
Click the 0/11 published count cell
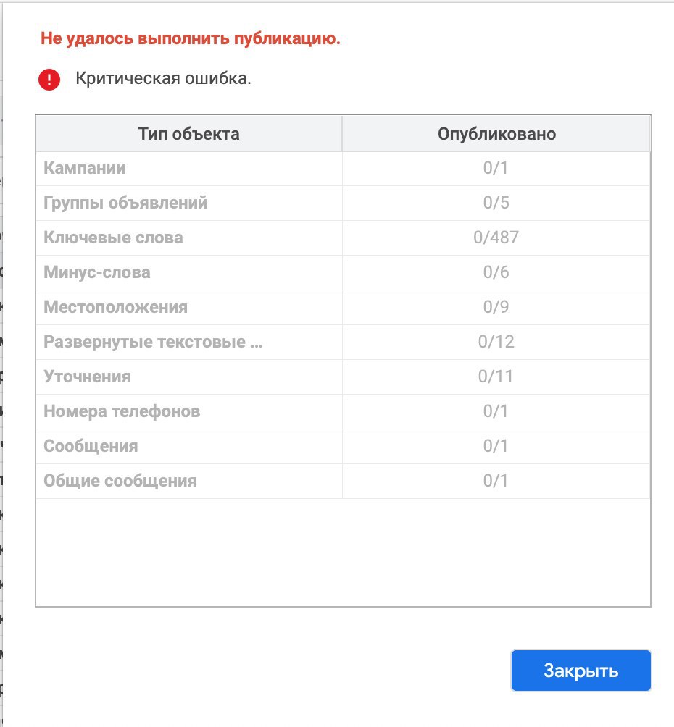[496, 377]
